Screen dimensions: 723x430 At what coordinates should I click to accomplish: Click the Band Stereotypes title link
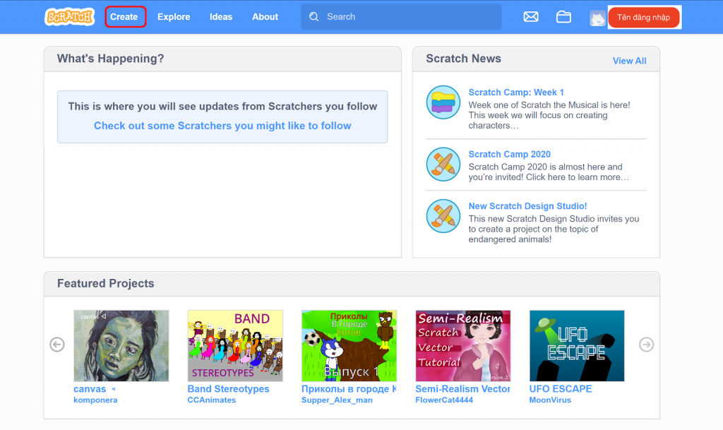coord(228,389)
